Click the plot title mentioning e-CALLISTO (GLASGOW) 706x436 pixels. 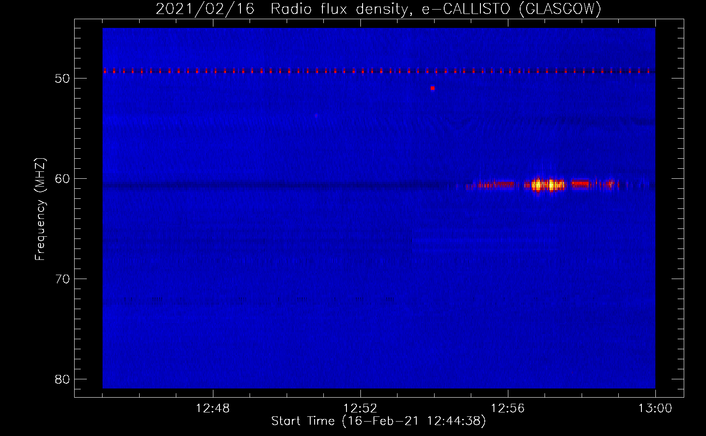click(x=378, y=9)
